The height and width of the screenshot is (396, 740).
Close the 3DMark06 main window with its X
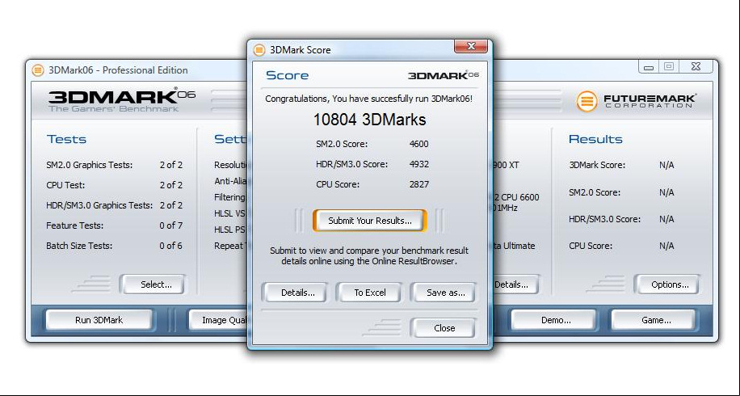(696, 66)
